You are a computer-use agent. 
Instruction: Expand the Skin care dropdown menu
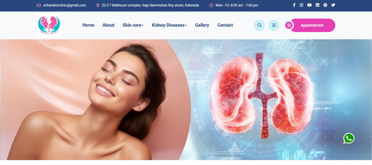pyautogui.click(x=133, y=25)
